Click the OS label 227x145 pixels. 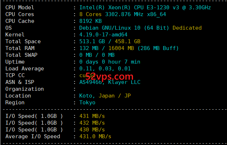pyautogui.click(x=9, y=28)
